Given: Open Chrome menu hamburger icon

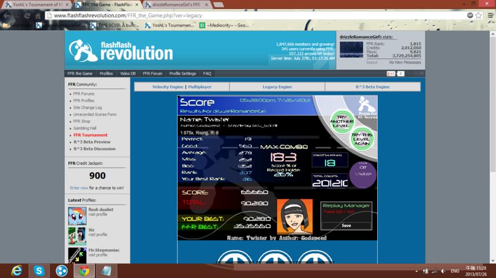Looking at the screenshot, I should coord(490,16).
